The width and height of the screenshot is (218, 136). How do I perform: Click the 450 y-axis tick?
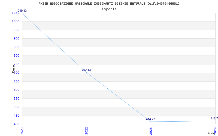click(16, 116)
